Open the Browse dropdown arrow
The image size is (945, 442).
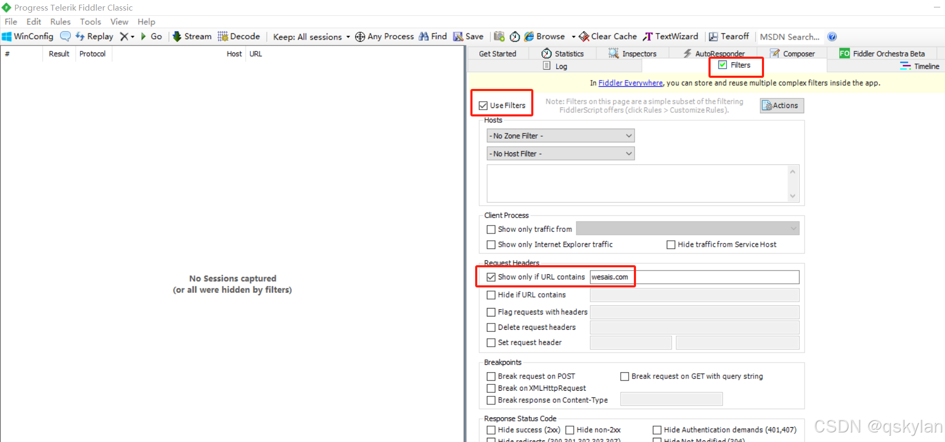(x=573, y=37)
